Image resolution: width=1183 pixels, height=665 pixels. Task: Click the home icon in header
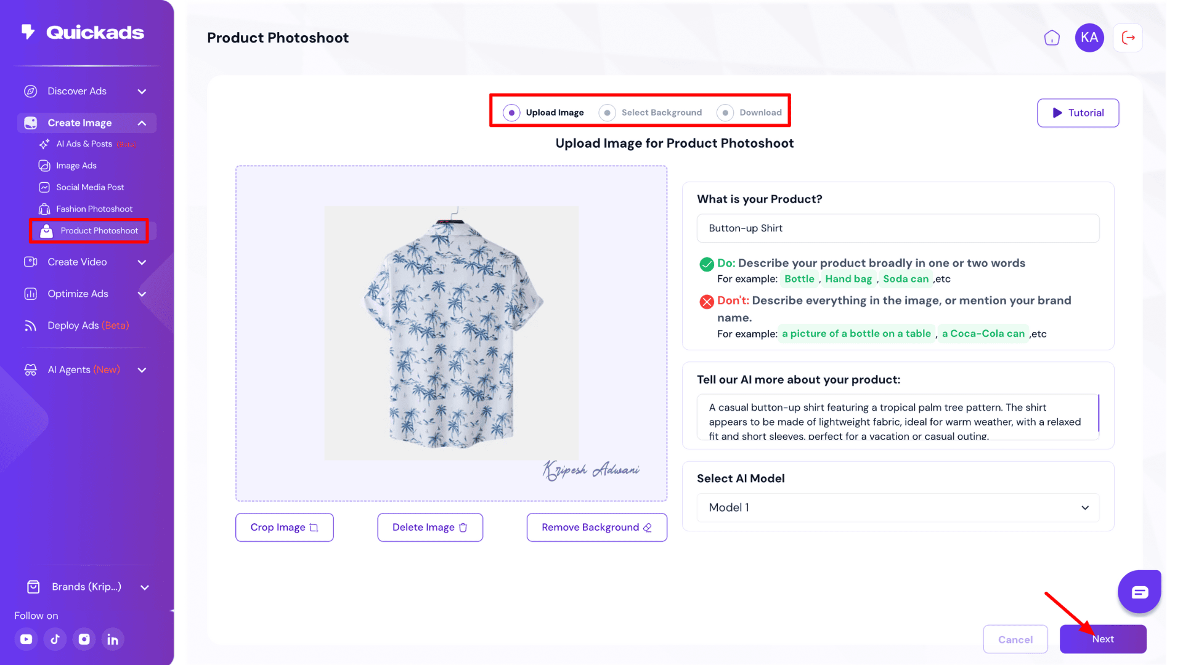[1052, 38]
